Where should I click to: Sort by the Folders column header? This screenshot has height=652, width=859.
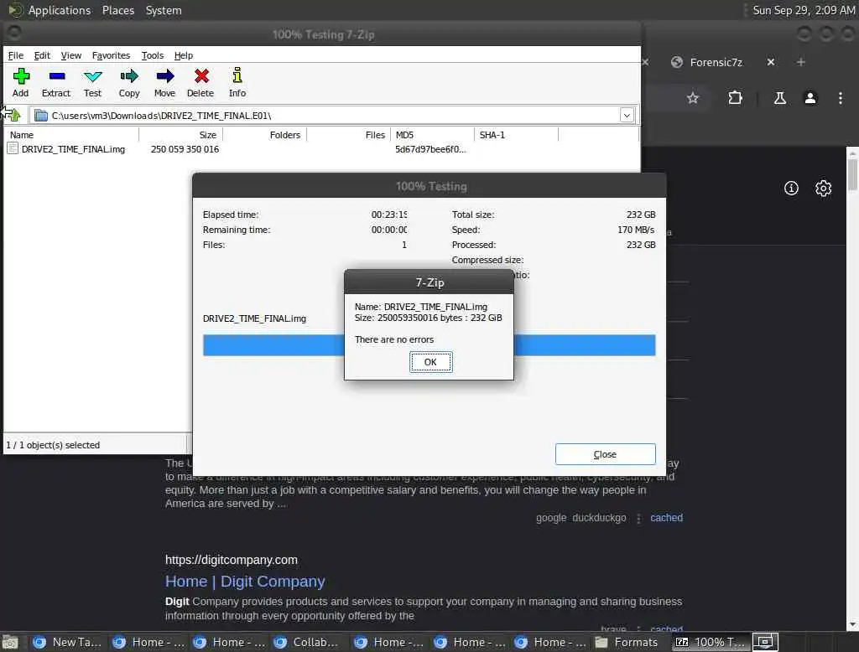tap(264, 135)
